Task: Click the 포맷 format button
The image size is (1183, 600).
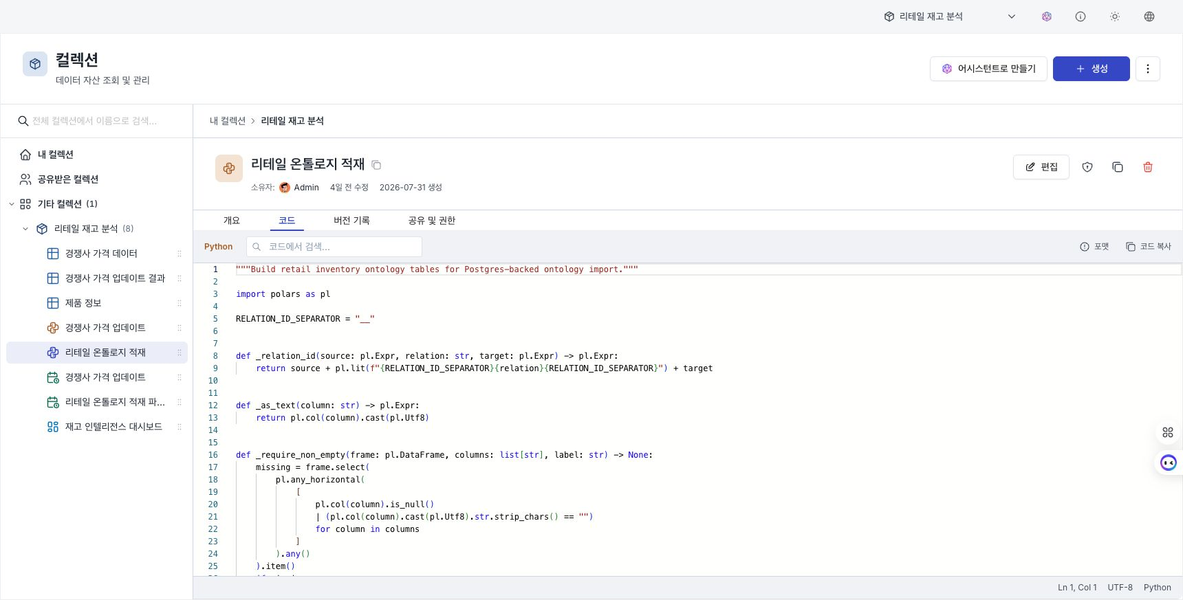Action: pos(1094,247)
